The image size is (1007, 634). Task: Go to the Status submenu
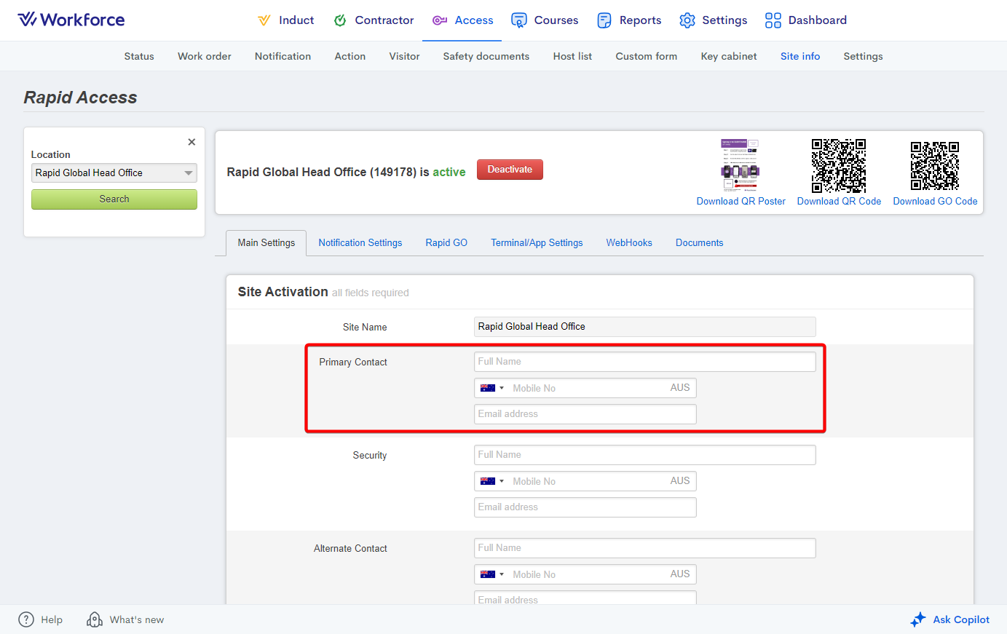139,56
